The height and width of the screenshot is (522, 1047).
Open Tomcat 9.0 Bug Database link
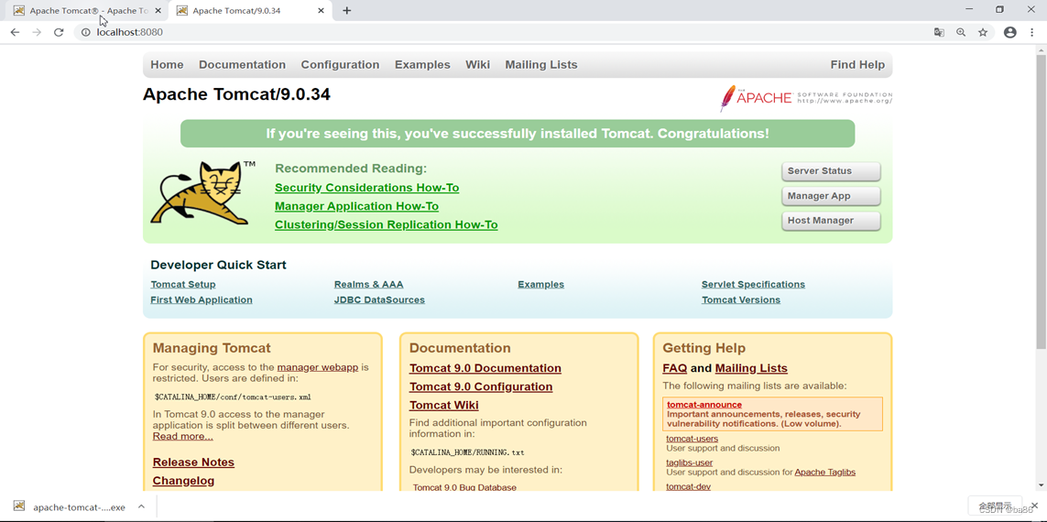[x=464, y=488]
